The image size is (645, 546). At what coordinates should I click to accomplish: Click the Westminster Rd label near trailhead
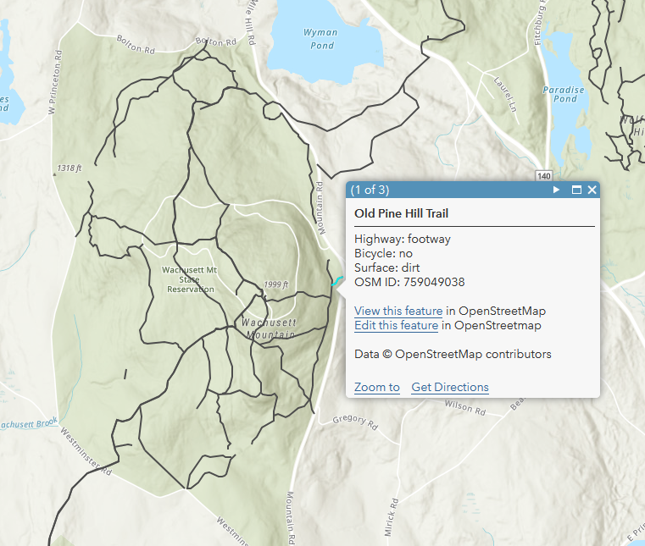click(86, 451)
